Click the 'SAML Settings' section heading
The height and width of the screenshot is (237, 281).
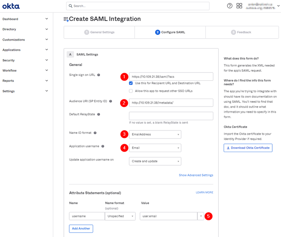(x=87, y=55)
